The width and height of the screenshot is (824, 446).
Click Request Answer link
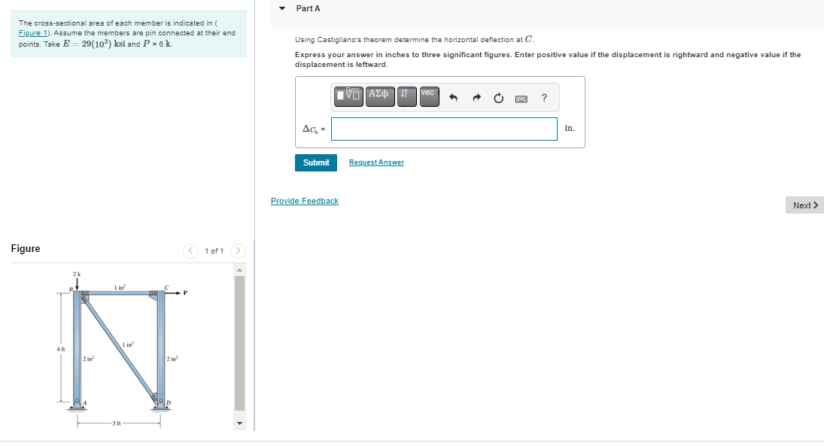(376, 162)
